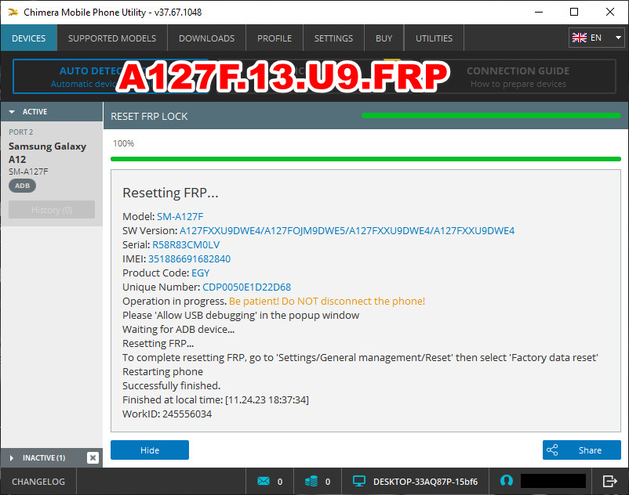
Task: Collapse the ACTIVE devices panel
Action: [x=10, y=111]
